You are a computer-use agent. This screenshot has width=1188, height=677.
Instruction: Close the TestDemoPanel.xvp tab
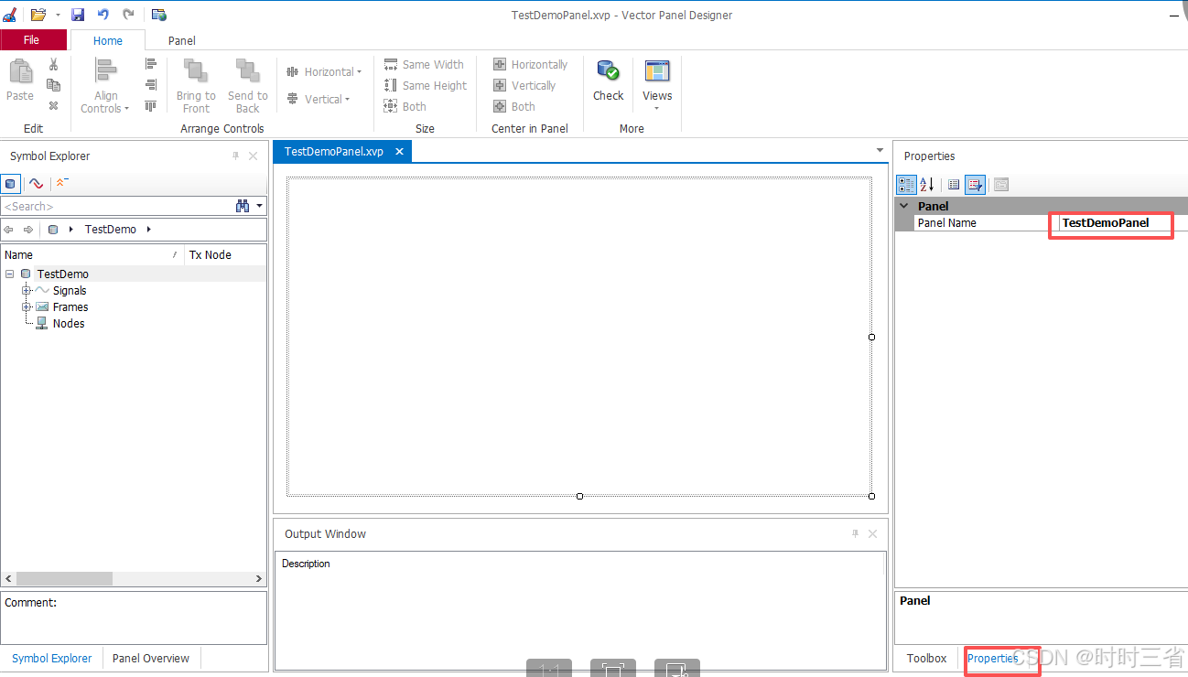coord(399,152)
